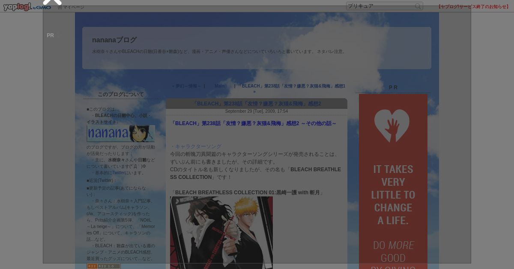The image size is (514, 269).
Task: Open the post title 第238話 感想2 header
Action: click(x=257, y=104)
